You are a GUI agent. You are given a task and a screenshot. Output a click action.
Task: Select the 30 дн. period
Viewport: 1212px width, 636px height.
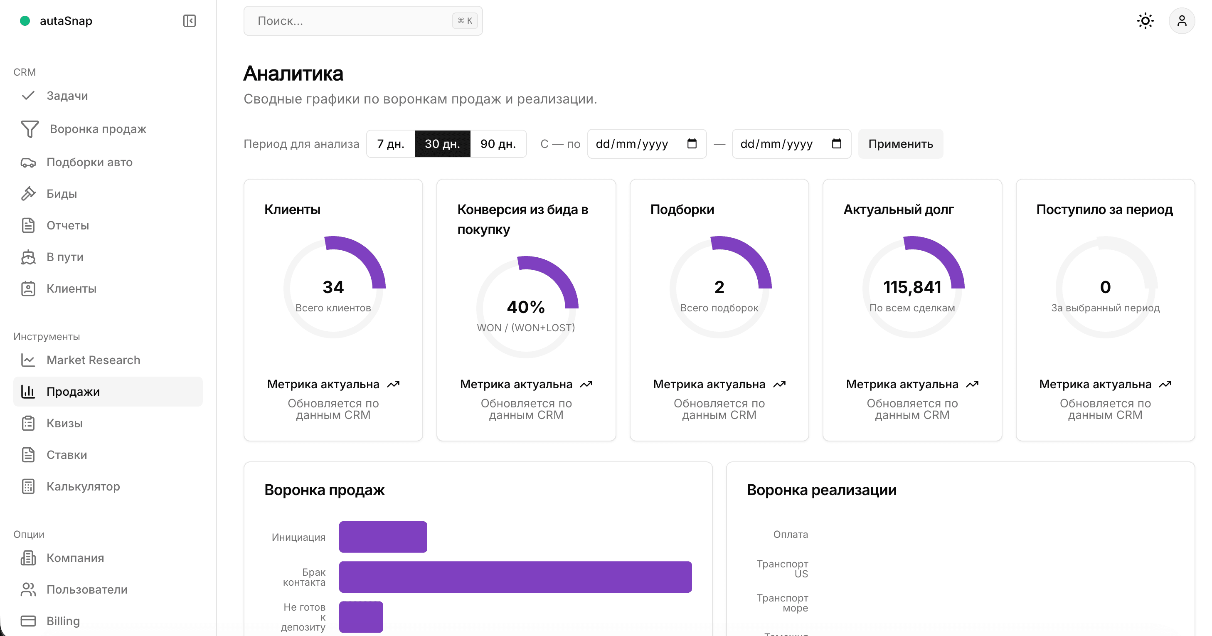tap(442, 143)
